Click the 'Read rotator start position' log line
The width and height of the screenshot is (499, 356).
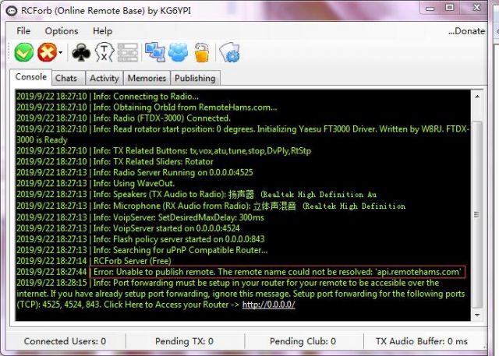tap(243, 134)
